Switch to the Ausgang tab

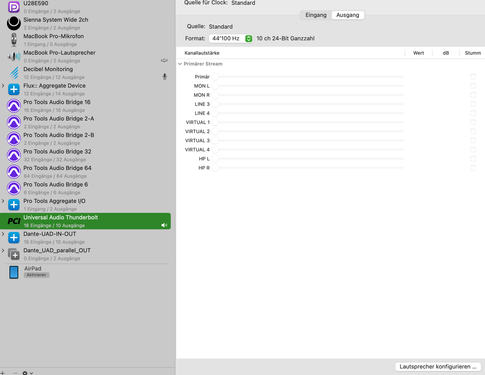click(348, 15)
